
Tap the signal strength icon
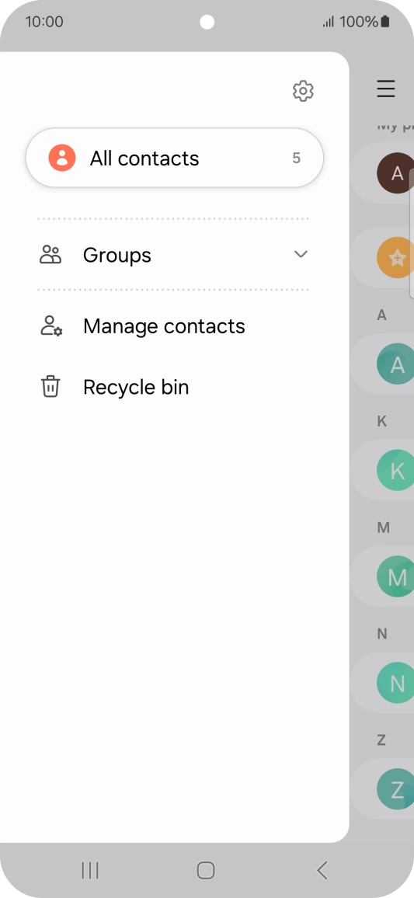329,23
